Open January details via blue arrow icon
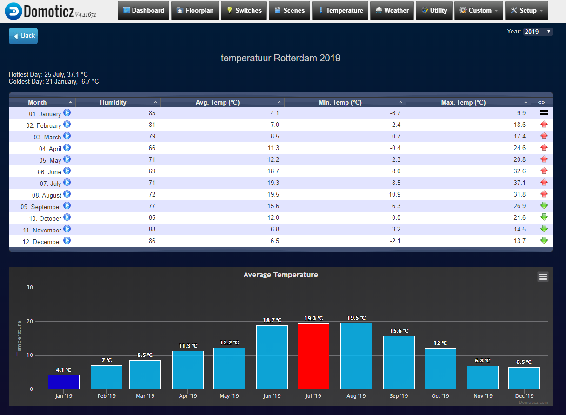This screenshot has width=566, height=415. click(67, 113)
